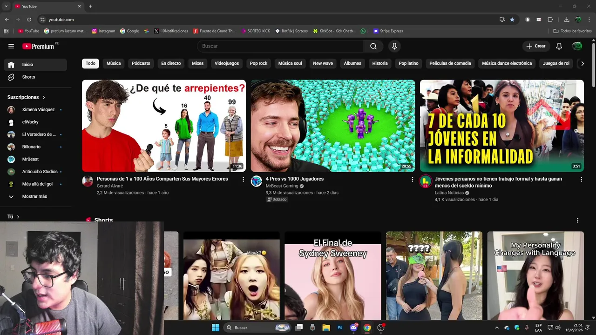Image resolution: width=596 pixels, height=335 pixels.
Task: Open Photoshop from the taskbar
Action: pos(340,328)
